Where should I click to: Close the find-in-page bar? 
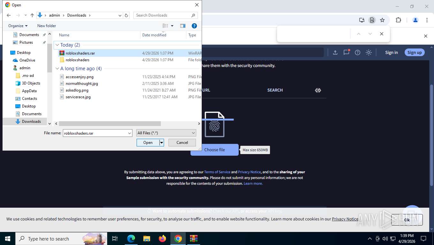[381, 34]
